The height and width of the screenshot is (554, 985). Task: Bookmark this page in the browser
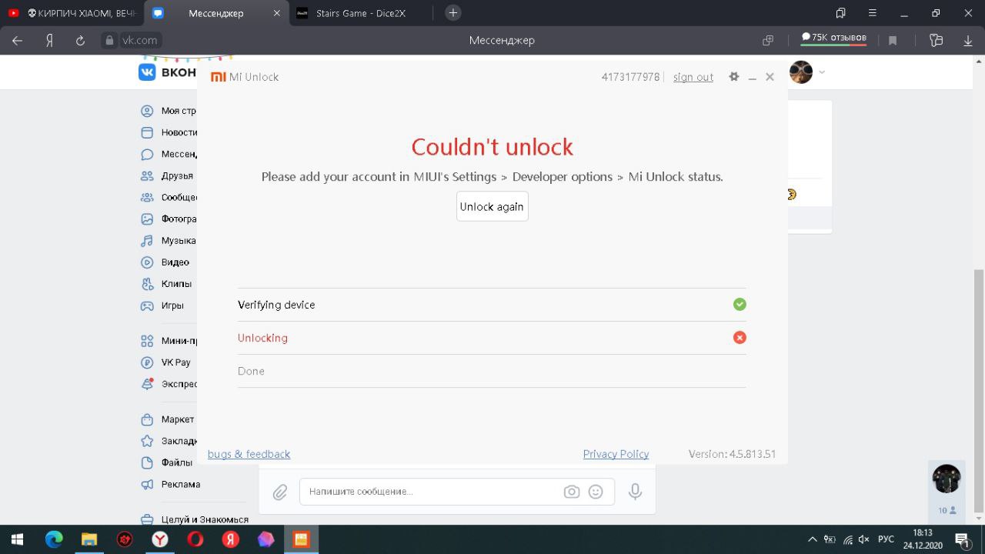[893, 40]
